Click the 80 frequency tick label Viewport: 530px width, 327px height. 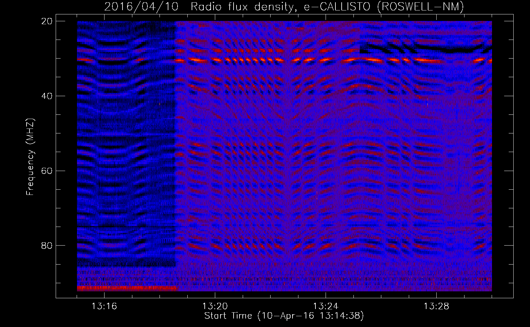[x=47, y=246]
